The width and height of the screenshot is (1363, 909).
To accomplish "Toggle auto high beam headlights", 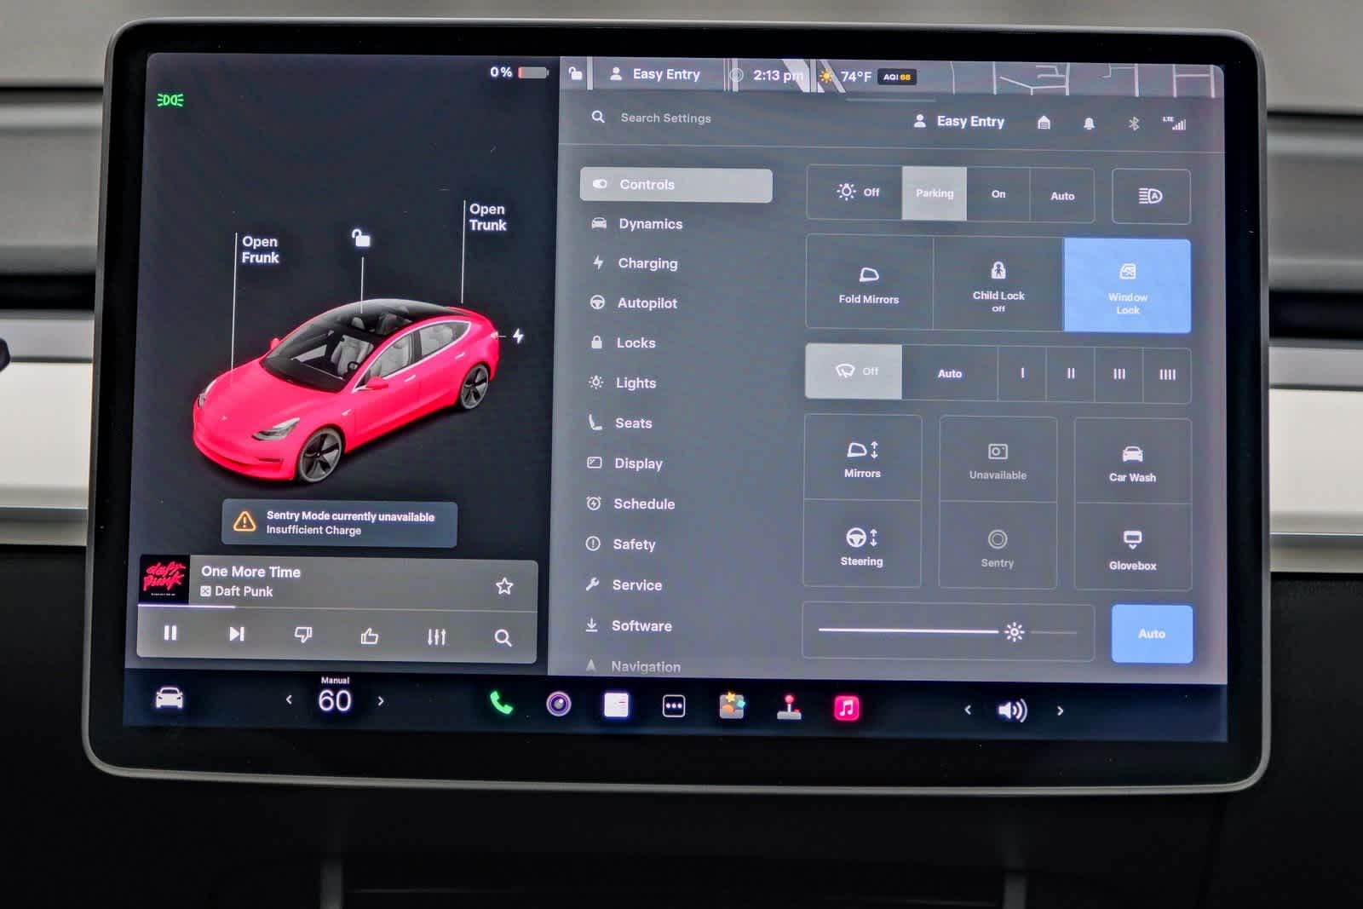I will coord(1151,196).
